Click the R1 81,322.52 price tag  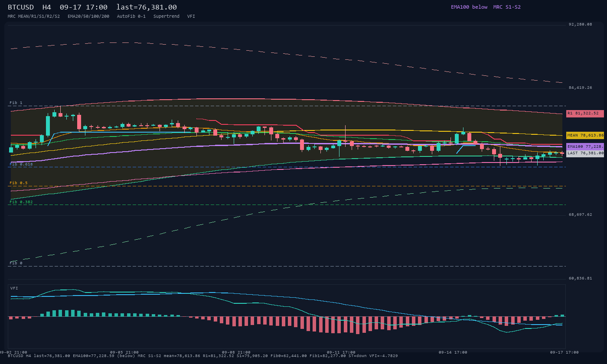[585, 114]
